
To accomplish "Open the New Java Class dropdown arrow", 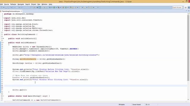I will point(68,7).
